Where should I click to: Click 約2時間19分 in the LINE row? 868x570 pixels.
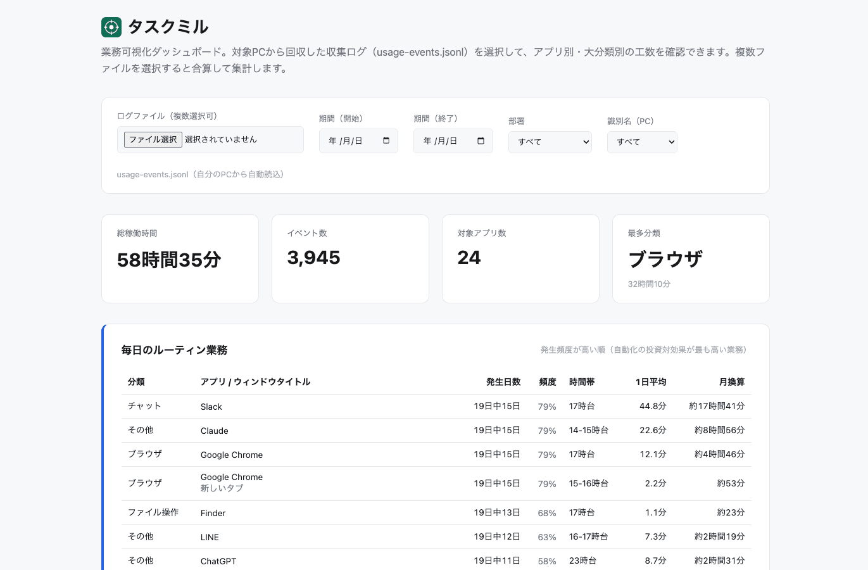(719, 536)
